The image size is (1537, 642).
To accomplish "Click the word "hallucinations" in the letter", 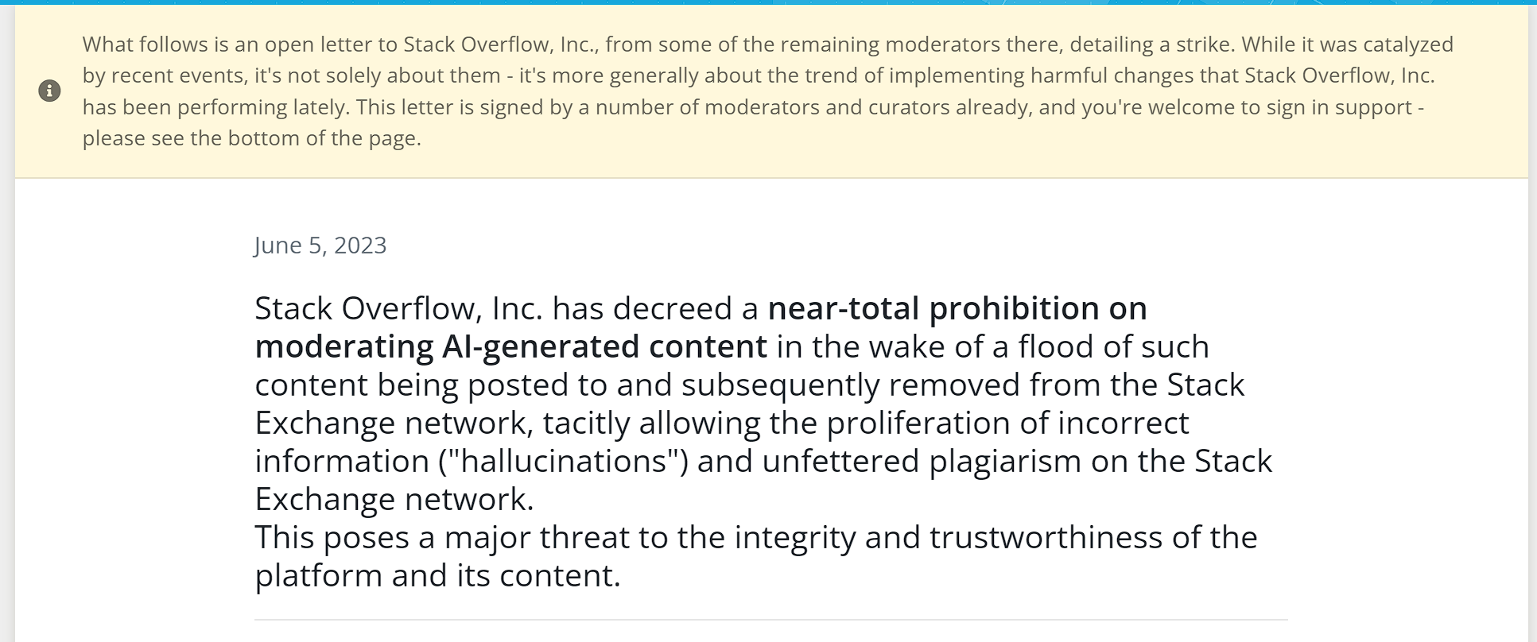I will click(563, 461).
